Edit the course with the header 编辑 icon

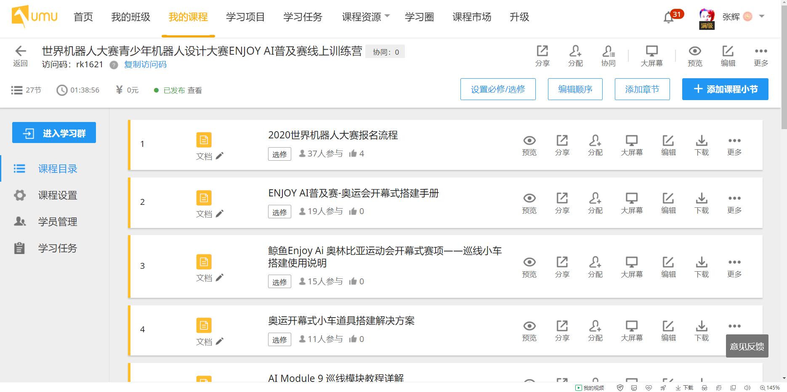point(728,56)
